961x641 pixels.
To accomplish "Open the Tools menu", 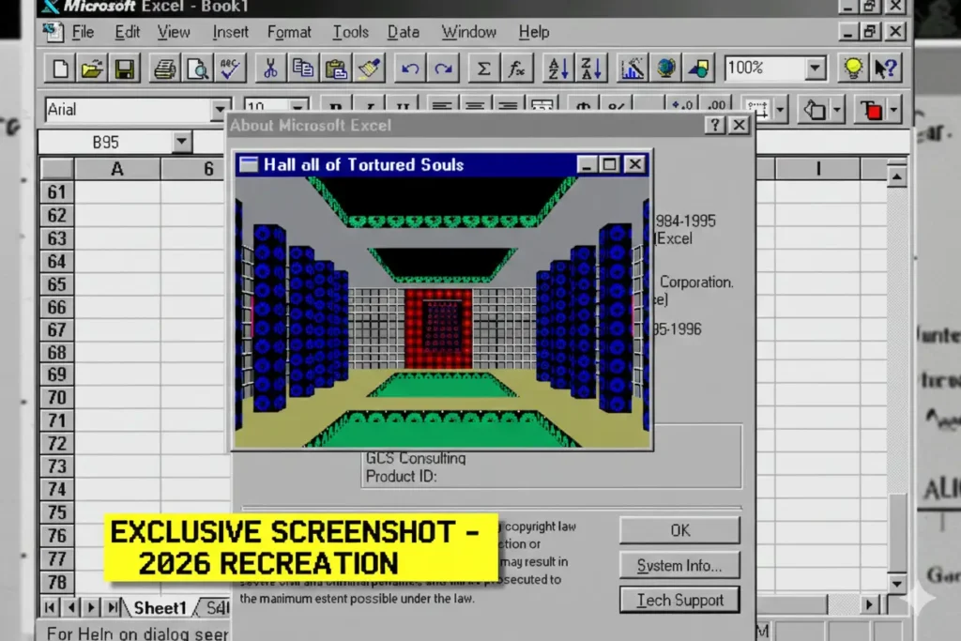I will 350,32.
